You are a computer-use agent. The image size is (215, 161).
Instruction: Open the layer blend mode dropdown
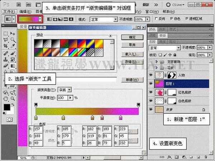coord(164,48)
